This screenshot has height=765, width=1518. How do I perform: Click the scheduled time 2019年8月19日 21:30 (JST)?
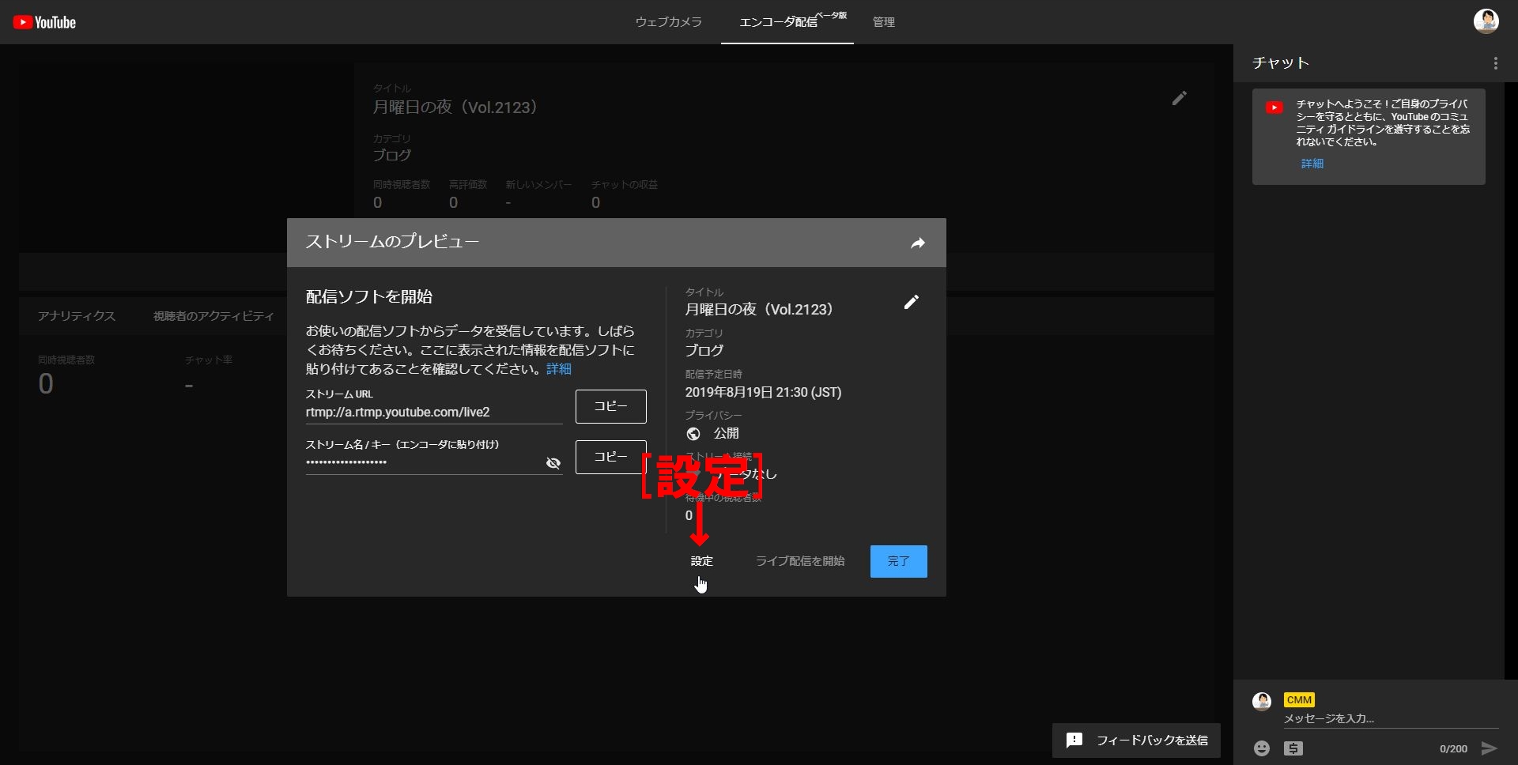coord(763,393)
